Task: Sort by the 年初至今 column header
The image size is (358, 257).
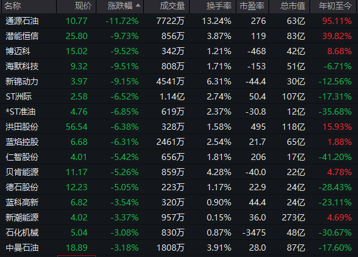Action: (335, 6)
